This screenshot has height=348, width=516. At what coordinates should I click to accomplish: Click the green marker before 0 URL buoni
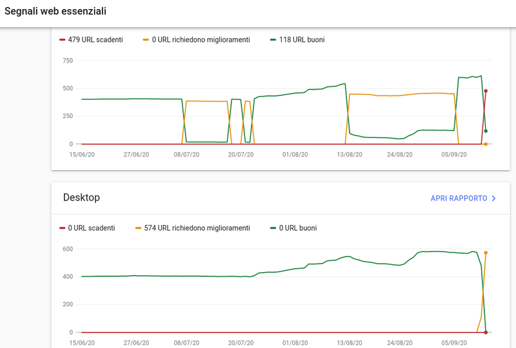pyautogui.click(x=273, y=228)
